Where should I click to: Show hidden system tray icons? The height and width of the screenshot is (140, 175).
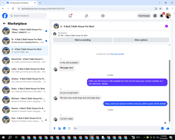pyautogui.click(x=144, y=137)
